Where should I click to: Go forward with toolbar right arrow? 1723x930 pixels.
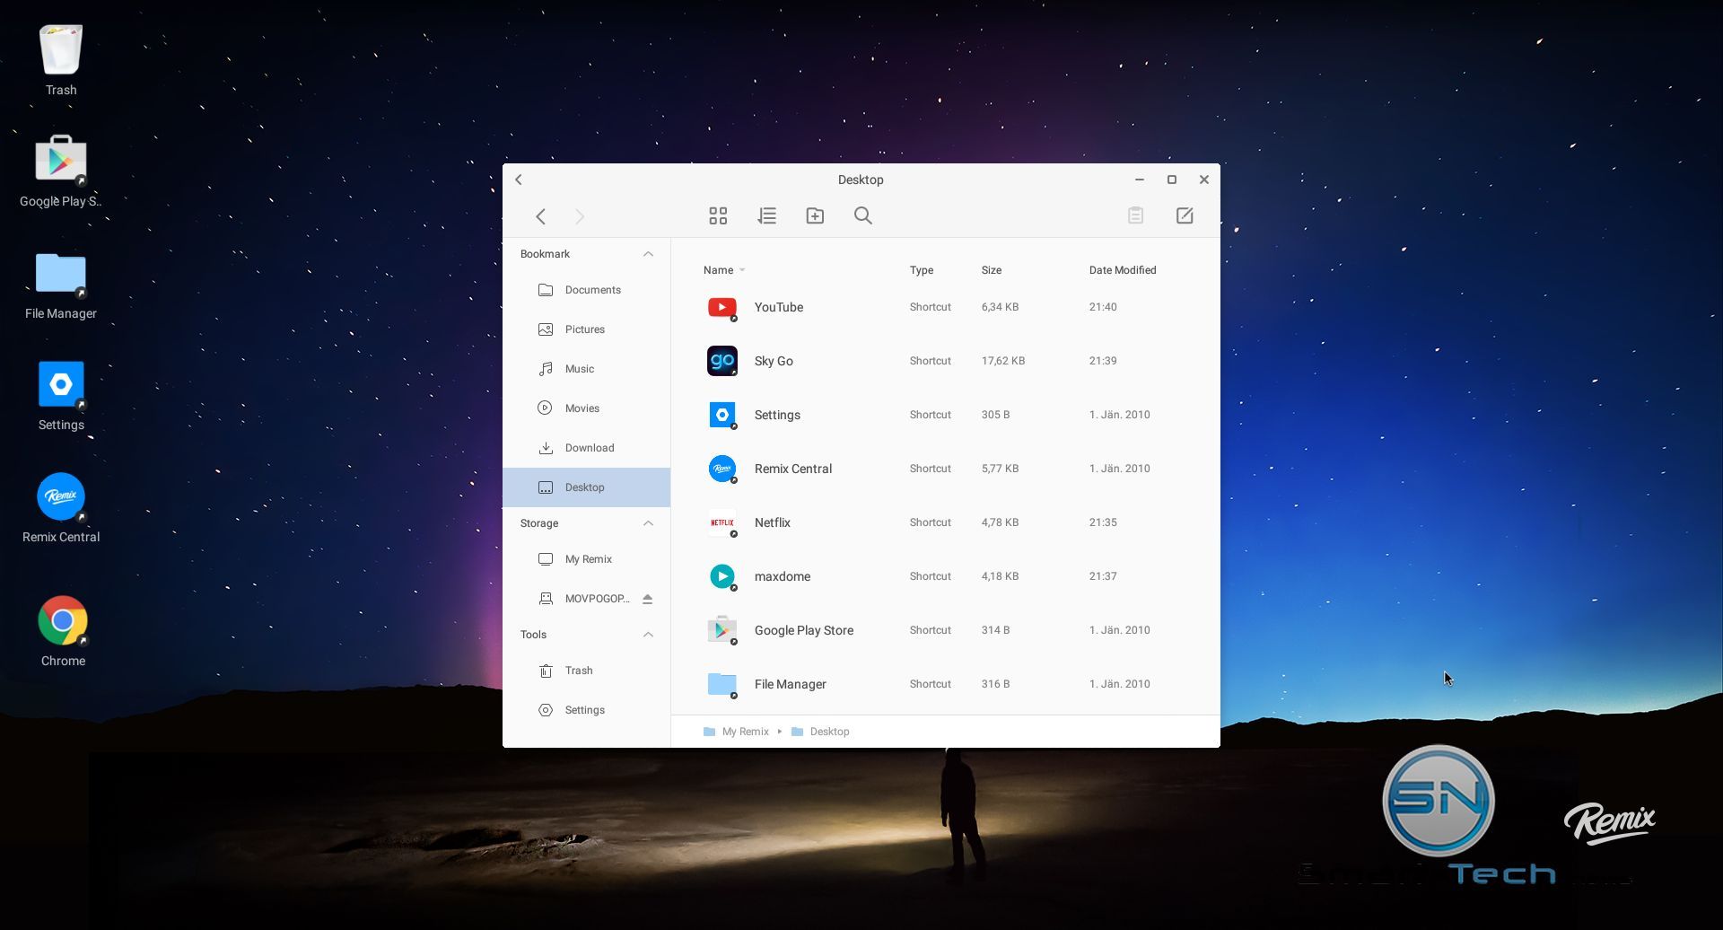click(x=580, y=216)
